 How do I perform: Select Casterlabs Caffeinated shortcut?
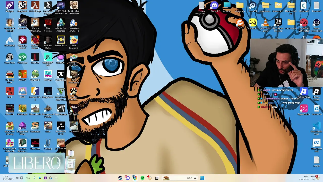click(304, 25)
